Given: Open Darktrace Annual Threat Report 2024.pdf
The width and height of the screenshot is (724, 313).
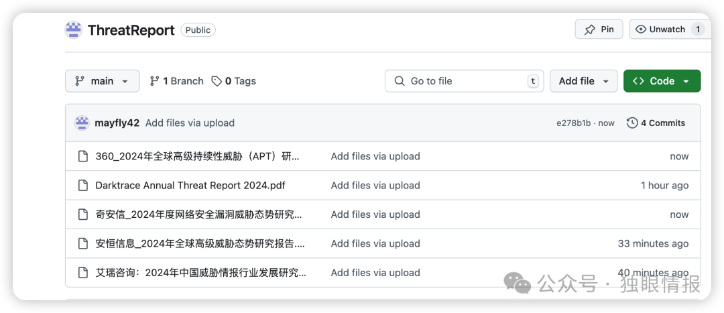Looking at the screenshot, I should click(x=190, y=186).
